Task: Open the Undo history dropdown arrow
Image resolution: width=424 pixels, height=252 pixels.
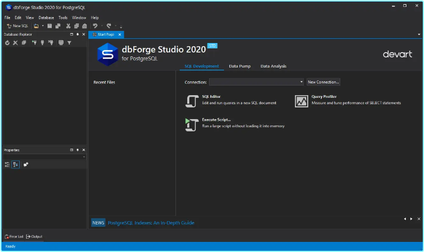Action: pos(102,26)
